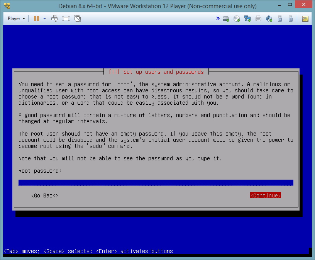The width and height of the screenshot is (315, 260).
Task: Open the Player menu
Action: tap(16, 19)
